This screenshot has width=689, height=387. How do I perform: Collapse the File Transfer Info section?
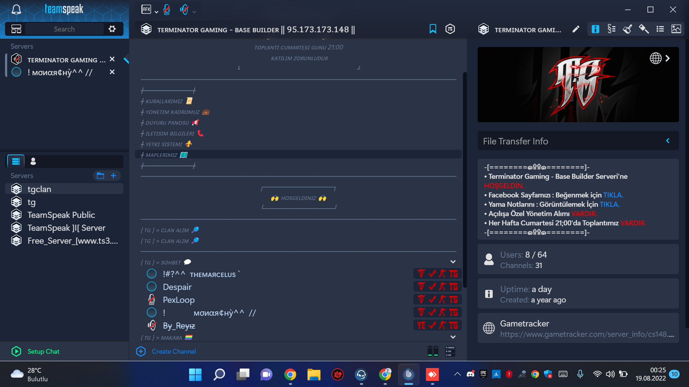pyautogui.click(x=668, y=141)
